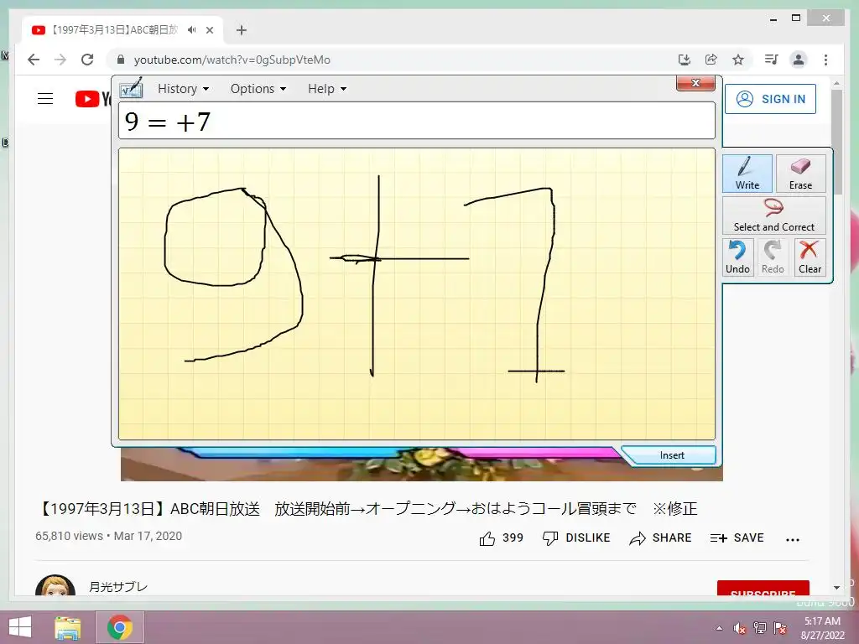
Task: Open the Options menu
Action: pyautogui.click(x=258, y=89)
